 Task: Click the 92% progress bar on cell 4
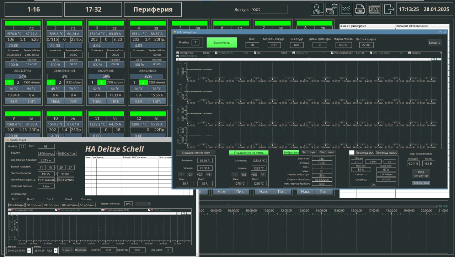(x=148, y=76)
